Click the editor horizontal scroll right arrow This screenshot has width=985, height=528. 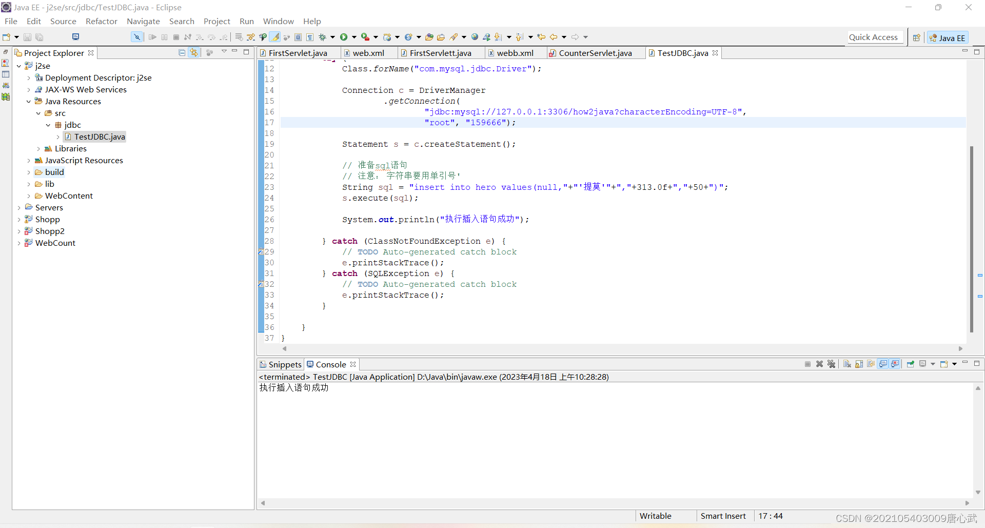click(960, 348)
